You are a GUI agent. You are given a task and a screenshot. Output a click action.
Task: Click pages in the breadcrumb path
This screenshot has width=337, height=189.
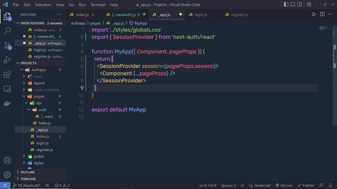(x=95, y=23)
